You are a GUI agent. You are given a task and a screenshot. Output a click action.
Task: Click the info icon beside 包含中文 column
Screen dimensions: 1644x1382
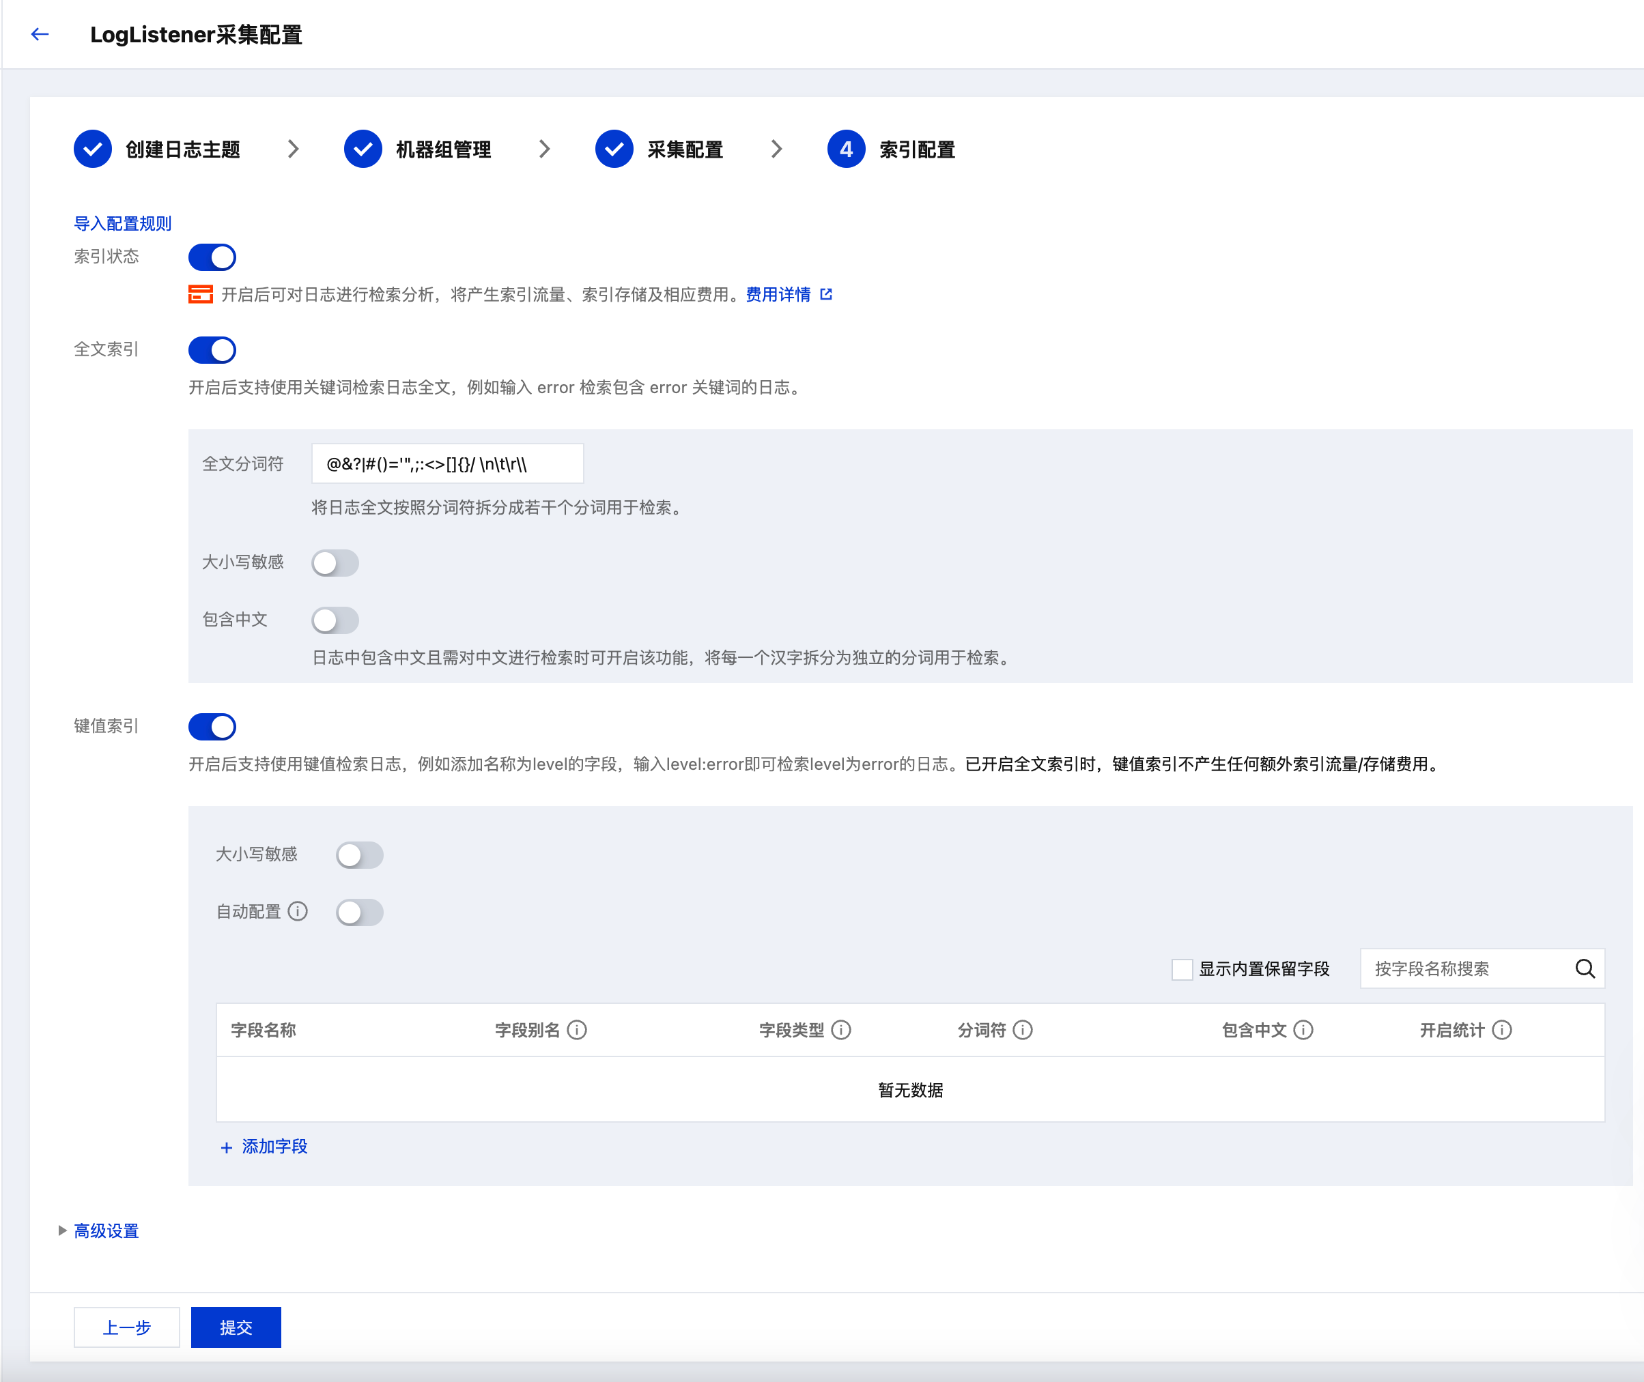[x=1303, y=1029]
